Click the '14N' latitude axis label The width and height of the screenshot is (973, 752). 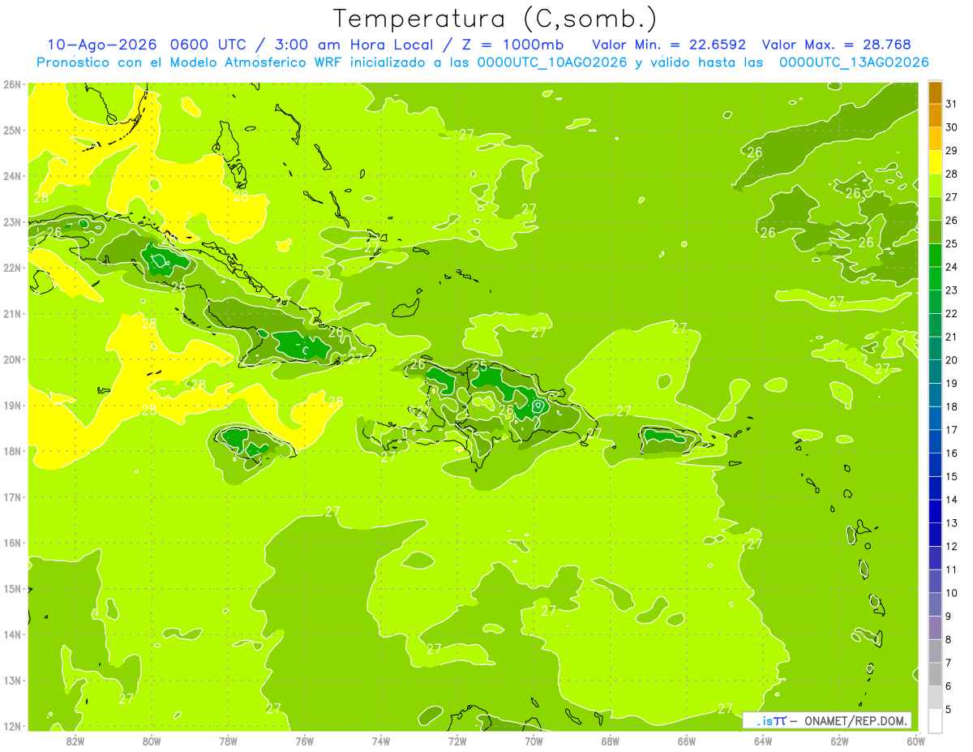(12, 634)
